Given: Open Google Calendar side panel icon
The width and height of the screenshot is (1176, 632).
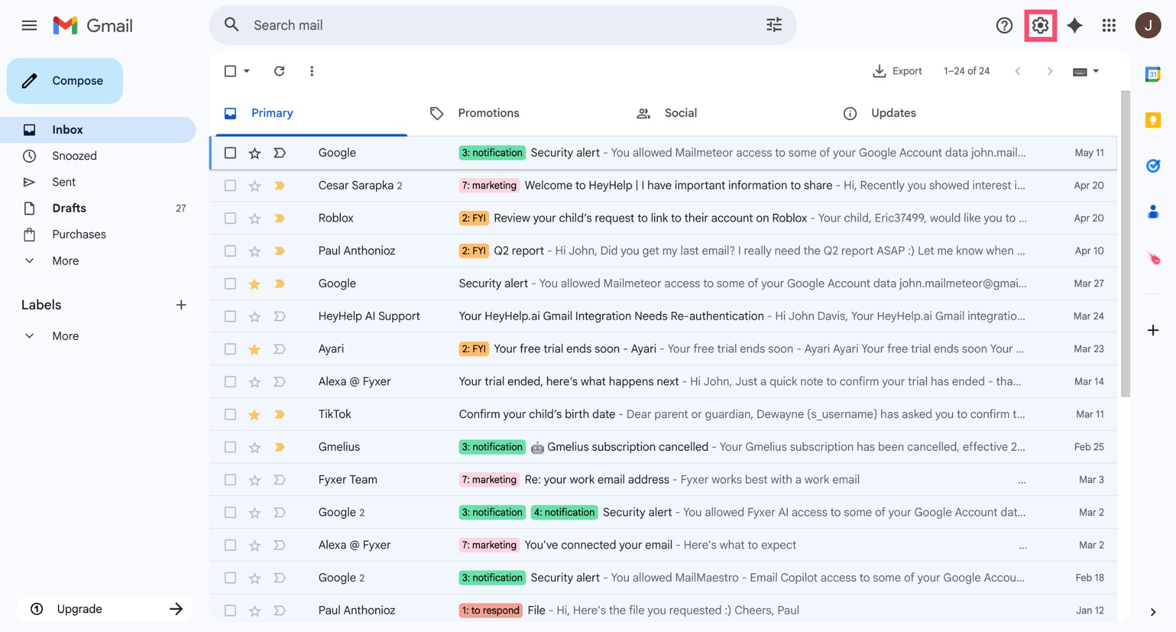Looking at the screenshot, I should click(x=1152, y=74).
